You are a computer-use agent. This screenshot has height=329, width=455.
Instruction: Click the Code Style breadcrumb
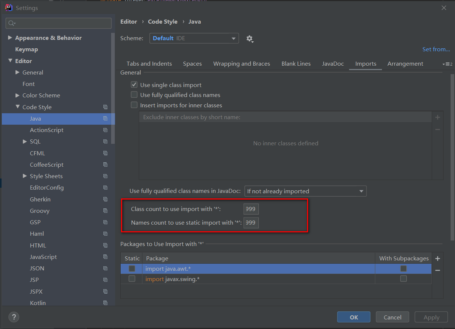[x=163, y=22]
